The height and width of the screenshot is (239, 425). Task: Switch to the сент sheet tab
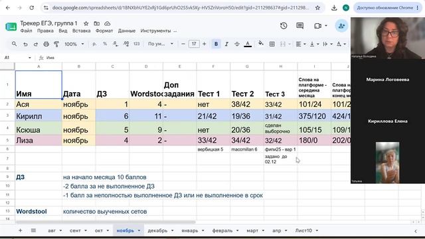pyautogui.click(x=75, y=230)
